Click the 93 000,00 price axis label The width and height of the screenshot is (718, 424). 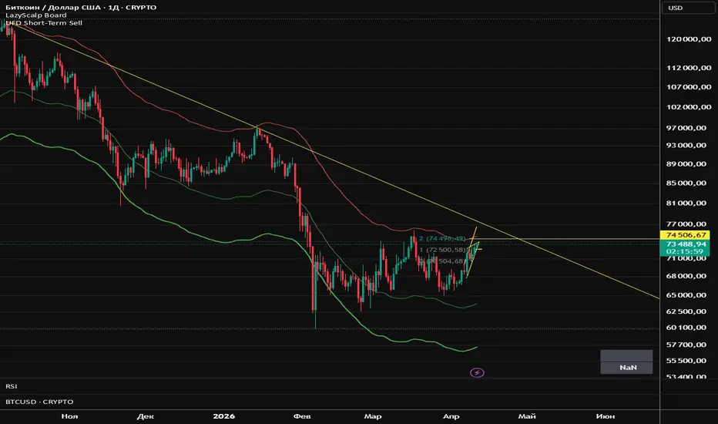[686, 145]
